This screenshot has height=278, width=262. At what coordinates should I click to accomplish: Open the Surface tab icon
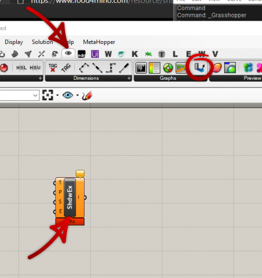pos(14,54)
